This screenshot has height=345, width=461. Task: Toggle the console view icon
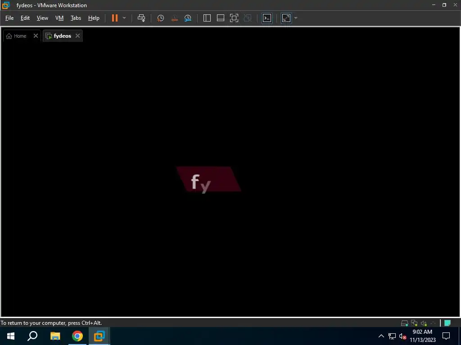[x=267, y=18]
